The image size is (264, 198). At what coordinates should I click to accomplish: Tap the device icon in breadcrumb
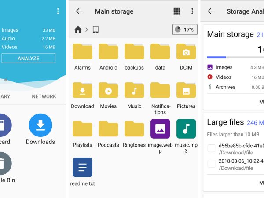click(x=95, y=30)
